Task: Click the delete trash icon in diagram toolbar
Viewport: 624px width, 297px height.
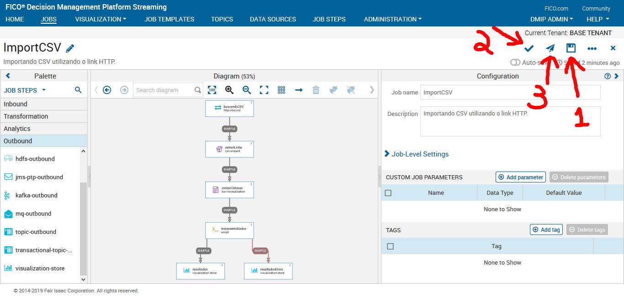Action: (316, 90)
